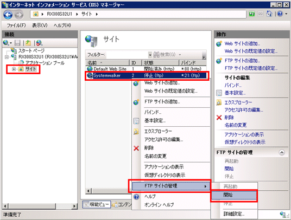
Task: Click the 状態 column header
Action: coord(160,63)
